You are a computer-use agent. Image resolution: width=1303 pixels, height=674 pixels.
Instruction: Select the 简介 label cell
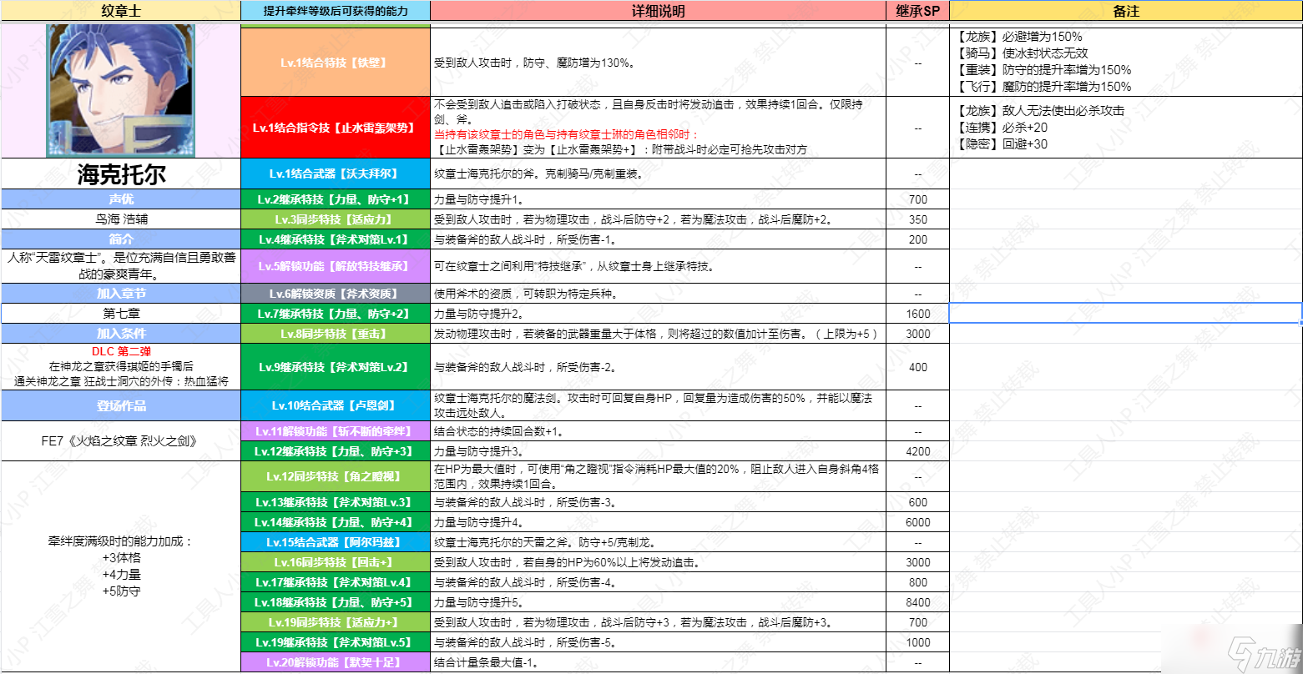[x=121, y=239]
